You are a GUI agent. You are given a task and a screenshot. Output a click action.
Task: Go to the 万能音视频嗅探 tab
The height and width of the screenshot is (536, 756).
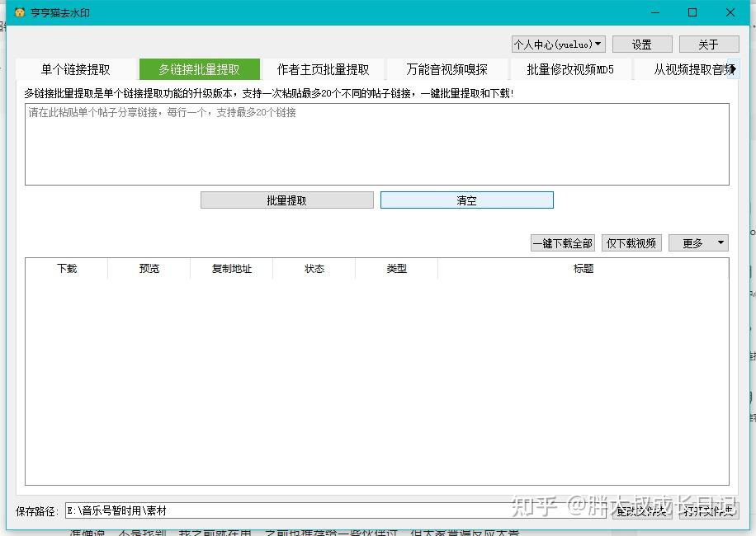click(x=447, y=69)
